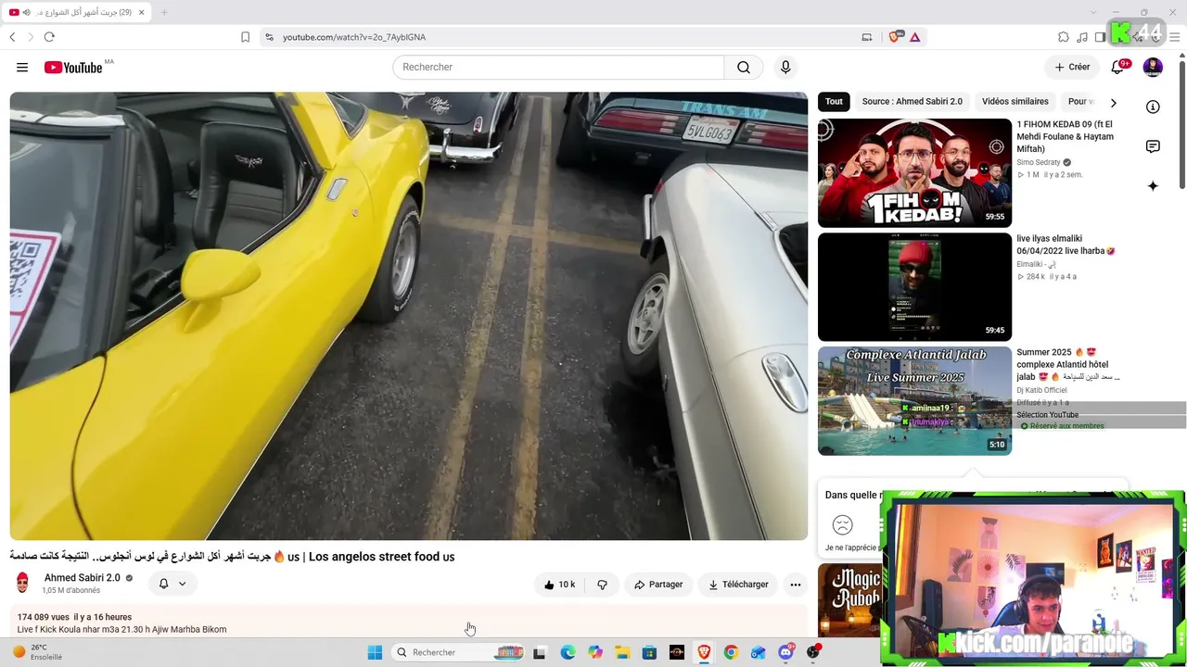This screenshot has width=1187, height=667.
Task: Toggle the channel notification bell dropdown
Action: [172, 584]
